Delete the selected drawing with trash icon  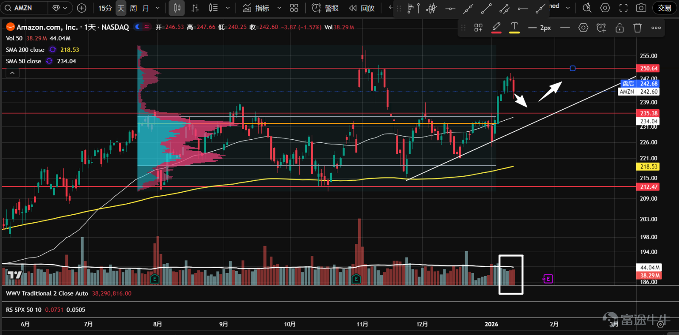tap(637, 28)
